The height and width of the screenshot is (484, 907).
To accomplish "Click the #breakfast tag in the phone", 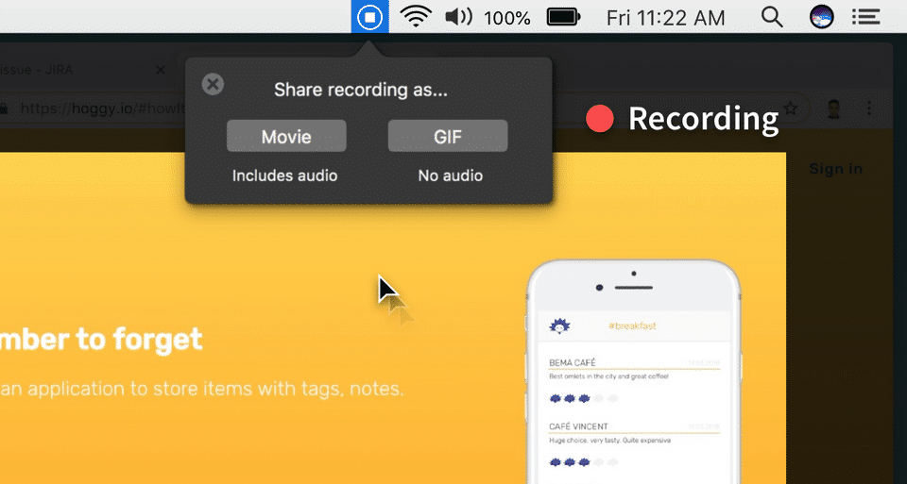I will coord(632,325).
